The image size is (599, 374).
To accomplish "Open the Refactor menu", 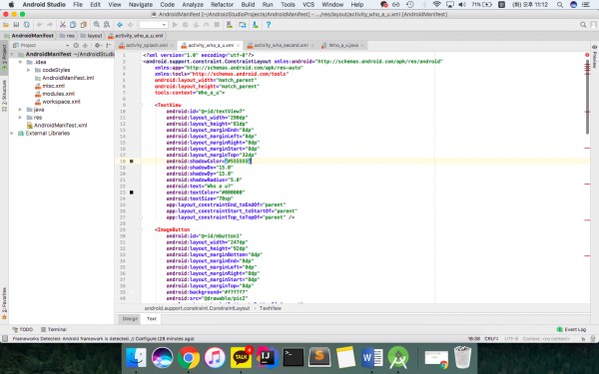I will (x=222, y=5).
